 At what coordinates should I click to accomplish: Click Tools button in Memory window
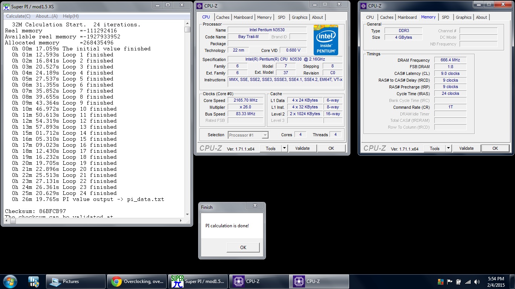[x=435, y=148]
